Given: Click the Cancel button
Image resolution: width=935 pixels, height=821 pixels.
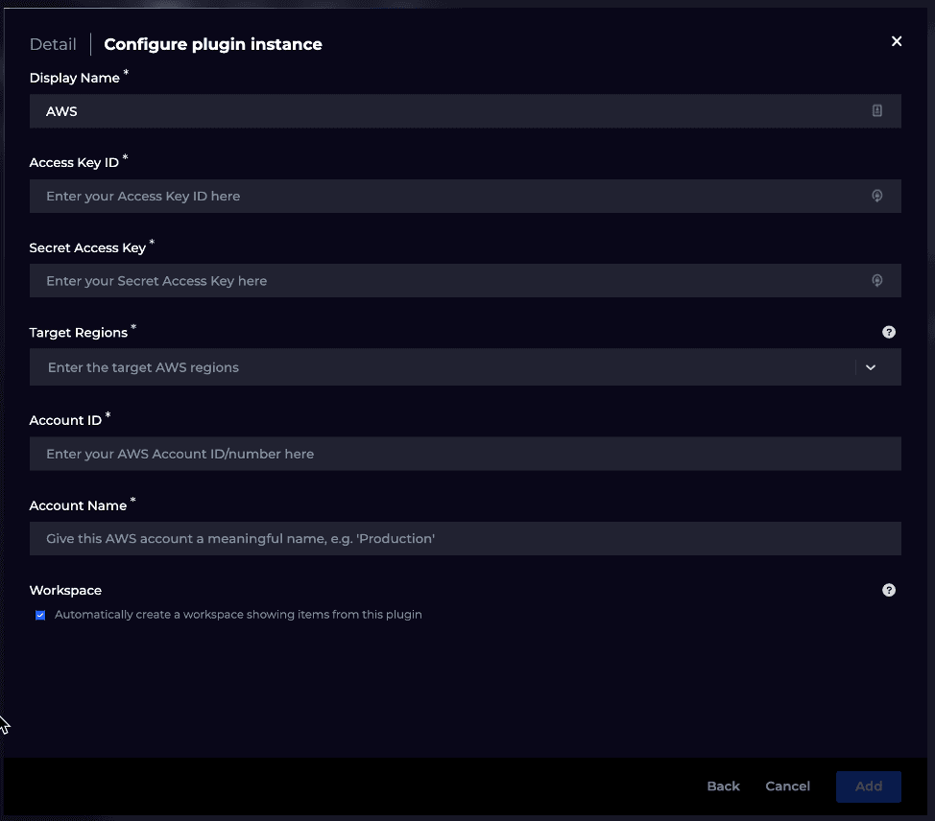Looking at the screenshot, I should [788, 786].
